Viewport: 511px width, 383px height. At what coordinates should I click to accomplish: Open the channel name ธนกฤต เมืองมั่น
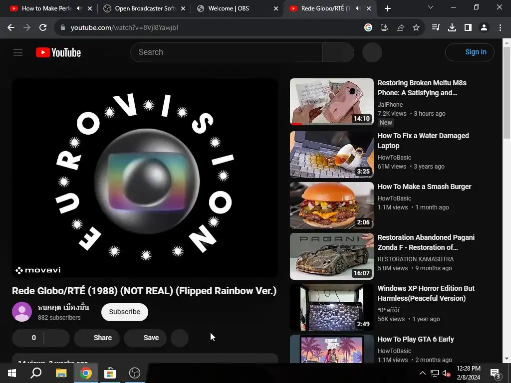[x=63, y=307]
